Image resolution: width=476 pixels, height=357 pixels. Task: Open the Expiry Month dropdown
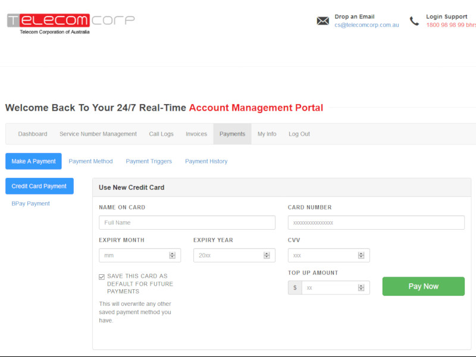(139, 255)
